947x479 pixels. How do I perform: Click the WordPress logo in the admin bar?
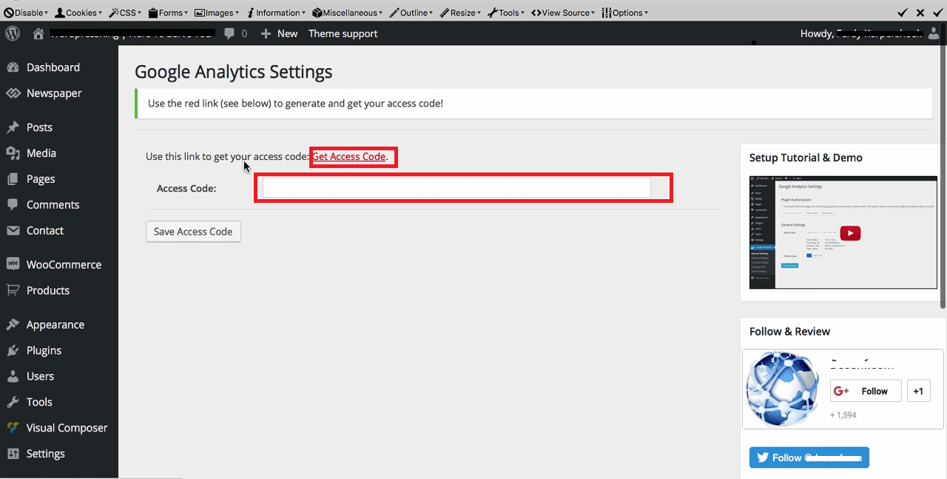pyautogui.click(x=12, y=33)
